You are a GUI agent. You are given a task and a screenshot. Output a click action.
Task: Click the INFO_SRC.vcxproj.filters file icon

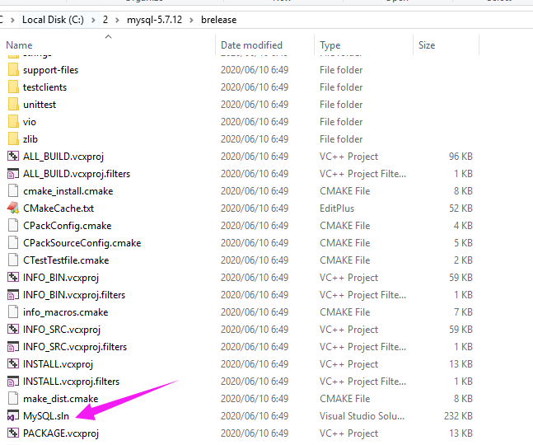(x=13, y=347)
